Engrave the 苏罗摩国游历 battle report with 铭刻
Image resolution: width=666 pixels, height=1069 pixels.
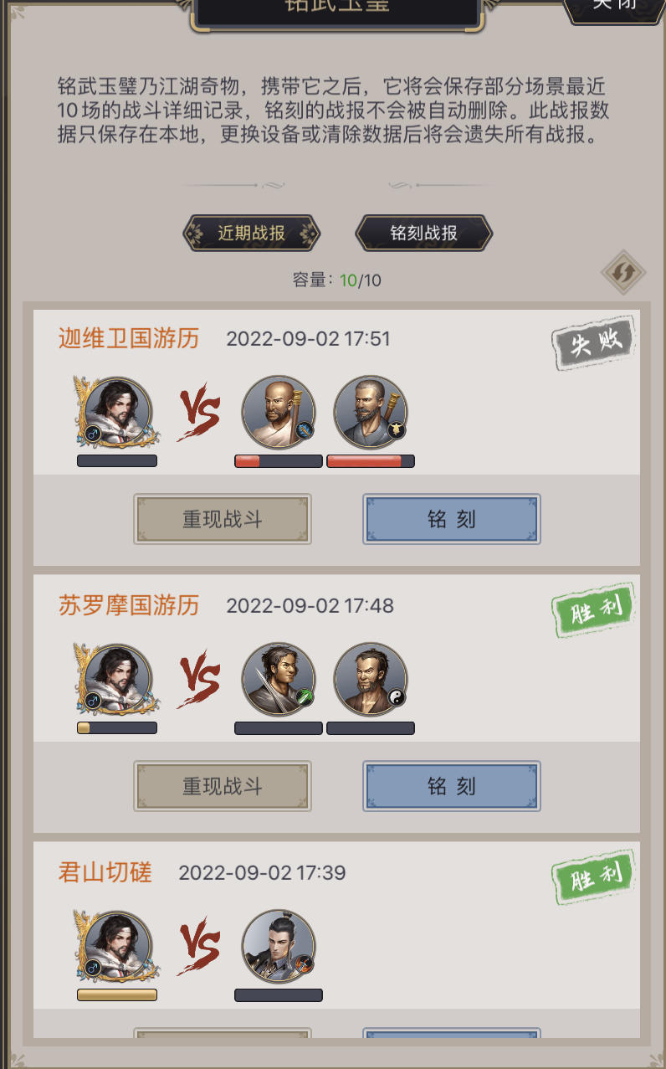click(452, 786)
